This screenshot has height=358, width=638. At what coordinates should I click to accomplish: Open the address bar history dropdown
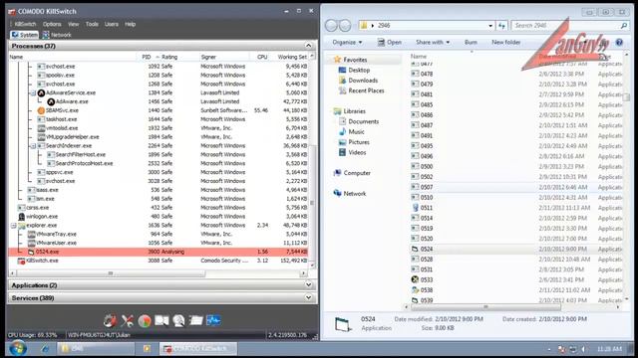(490, 26)
